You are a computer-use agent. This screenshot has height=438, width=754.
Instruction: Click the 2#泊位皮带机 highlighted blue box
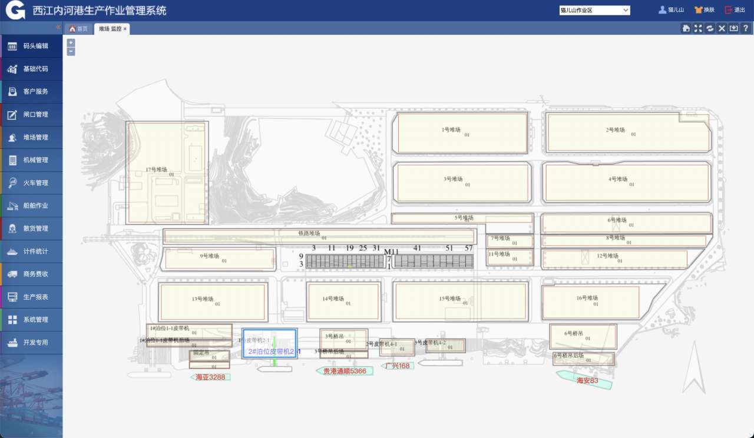click(269, 344)
